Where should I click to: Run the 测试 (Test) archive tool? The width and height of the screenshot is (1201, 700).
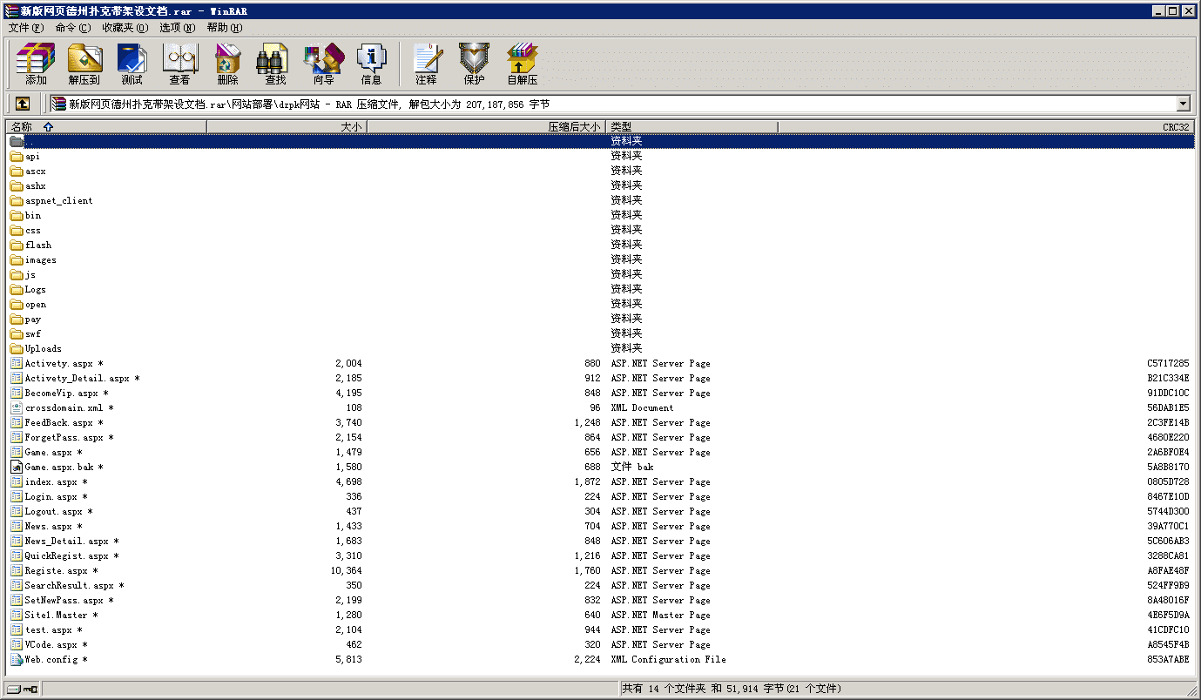[x=132, y=64]
